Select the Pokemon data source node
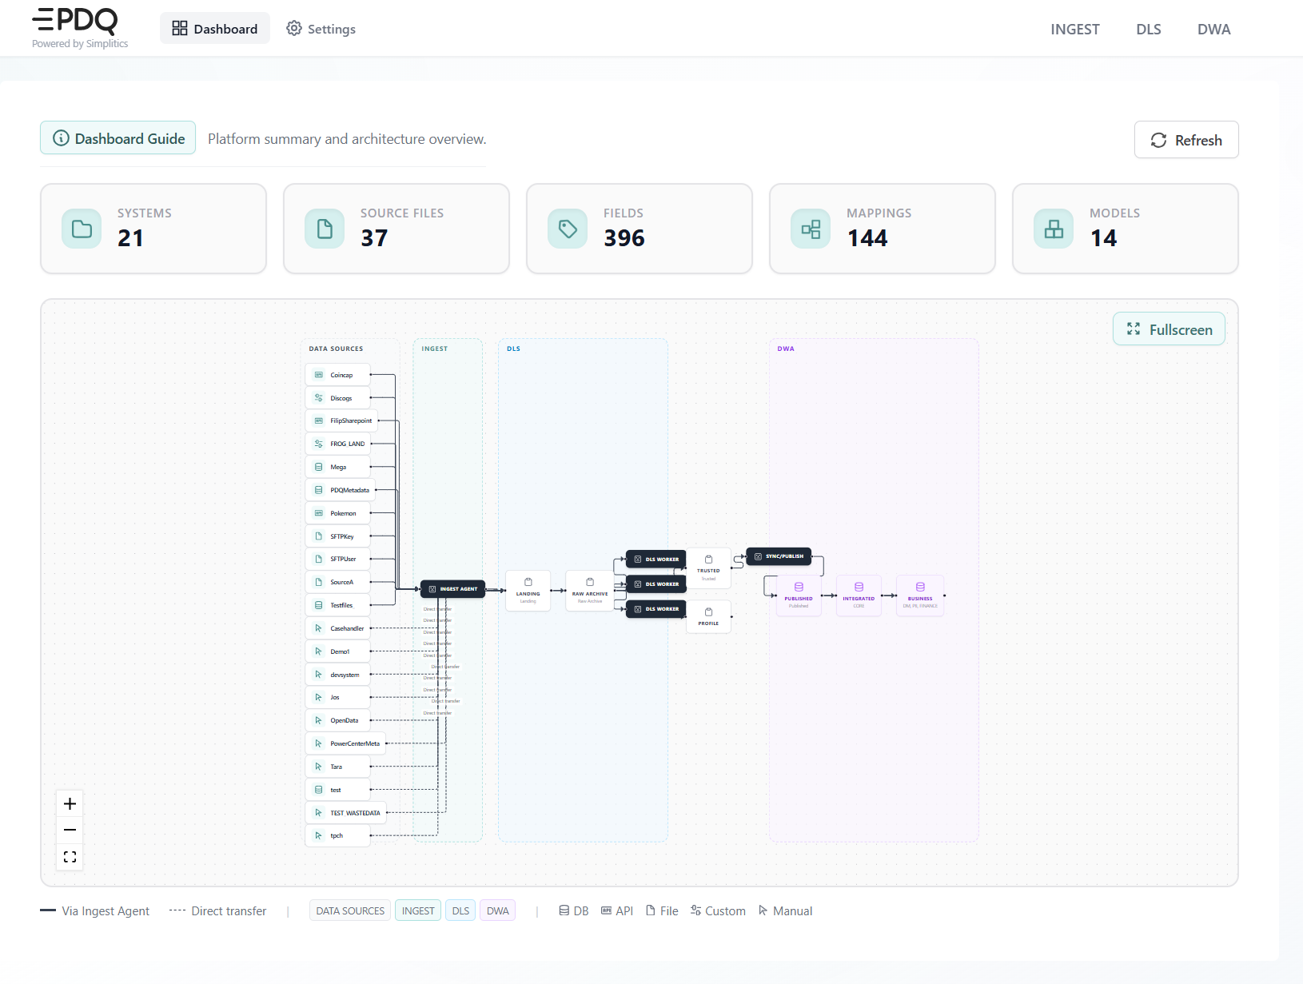This screenshot has width=1303, height=984. 337,513
